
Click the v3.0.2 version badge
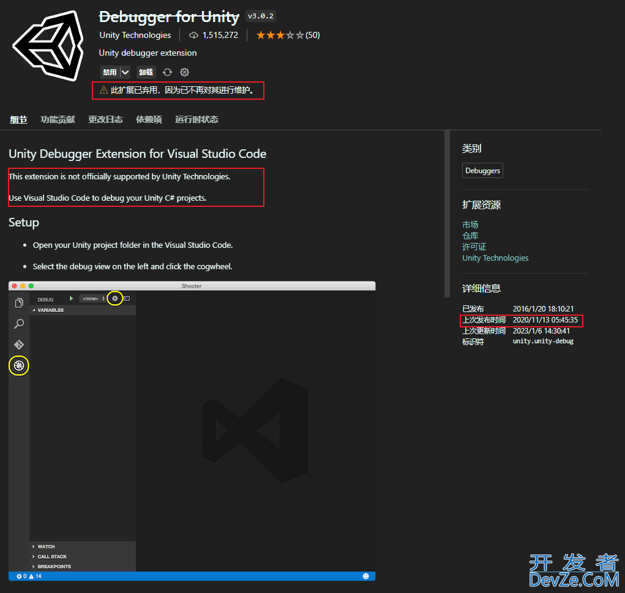pos(261,16)
